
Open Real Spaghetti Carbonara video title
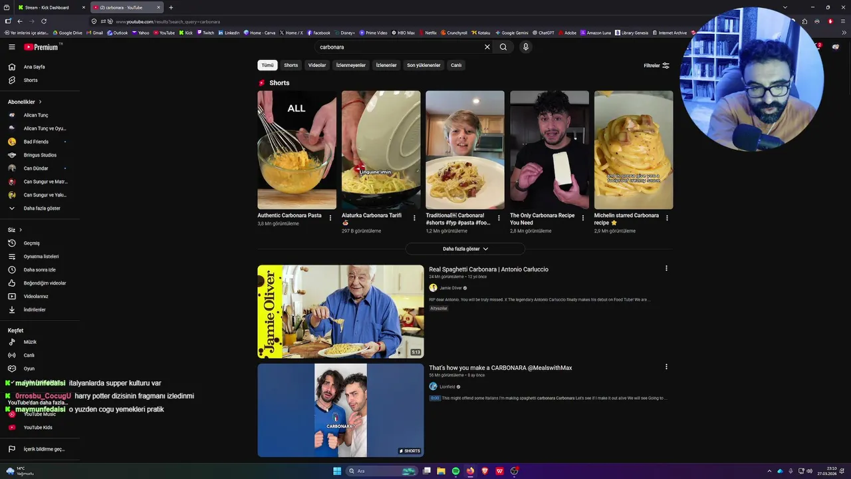489,269
